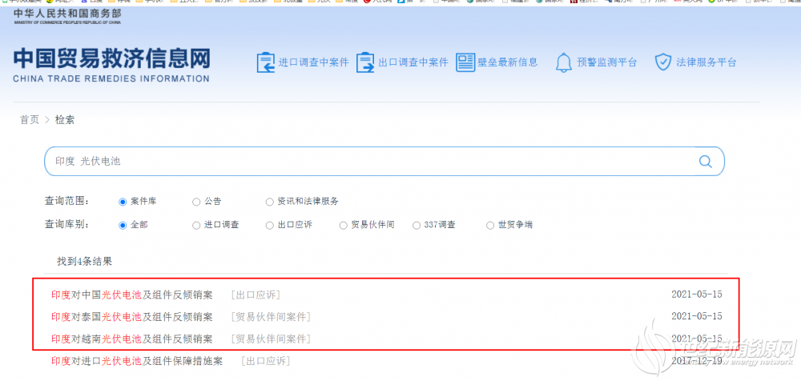This screenshot has width=801, height=381.
Task: Select the 公告 search scope radio
Action: (x=196, y=202)
